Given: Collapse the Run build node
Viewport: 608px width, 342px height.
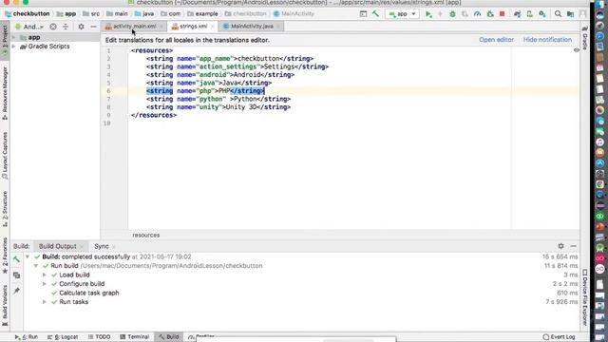Looking at the screenshot, I should click(36, 266).
